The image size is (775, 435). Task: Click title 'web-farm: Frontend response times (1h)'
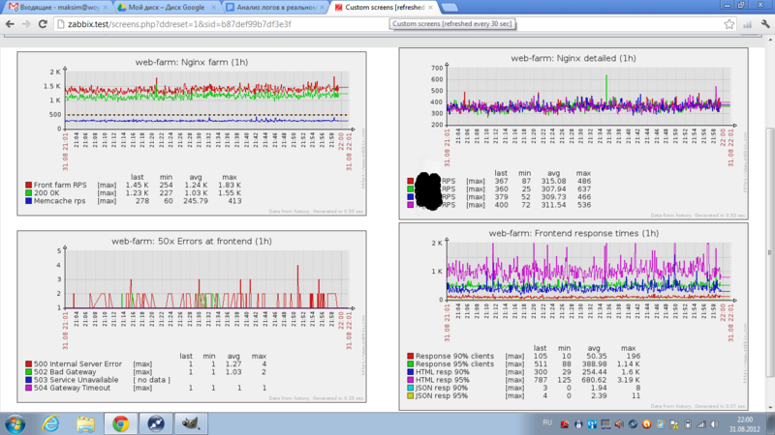[573, 233]
